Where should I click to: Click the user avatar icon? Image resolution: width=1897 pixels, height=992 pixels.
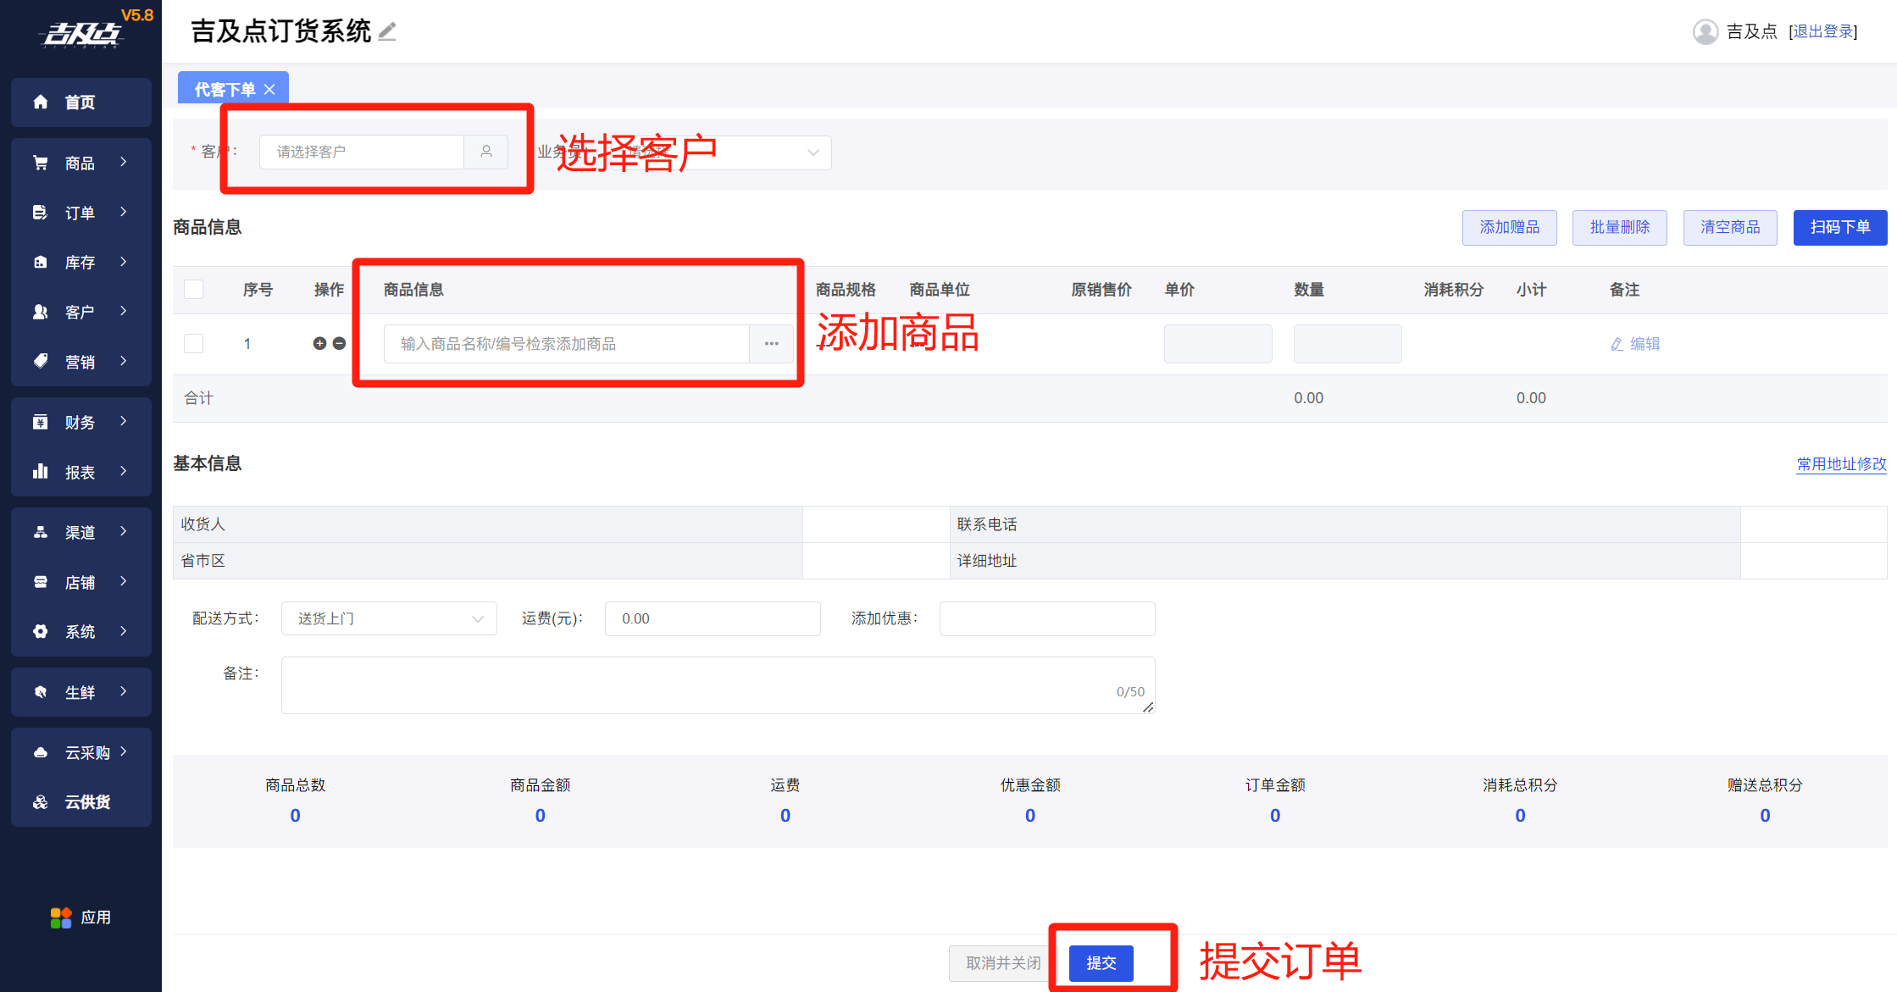tap(1705, 31)
